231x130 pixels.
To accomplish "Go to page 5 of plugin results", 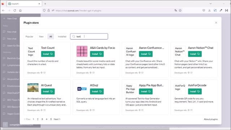I will [51, 119].
